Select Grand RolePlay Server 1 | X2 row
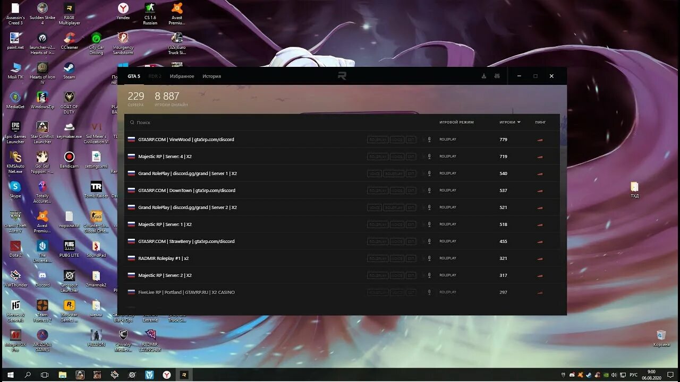Viewport: 680px width, 382px height. tap(342, 173)
